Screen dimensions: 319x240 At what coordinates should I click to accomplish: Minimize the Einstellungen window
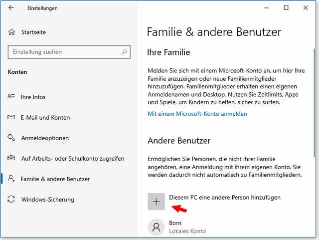tap(263, 8)
